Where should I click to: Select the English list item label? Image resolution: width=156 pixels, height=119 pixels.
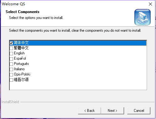pos(19,53)
